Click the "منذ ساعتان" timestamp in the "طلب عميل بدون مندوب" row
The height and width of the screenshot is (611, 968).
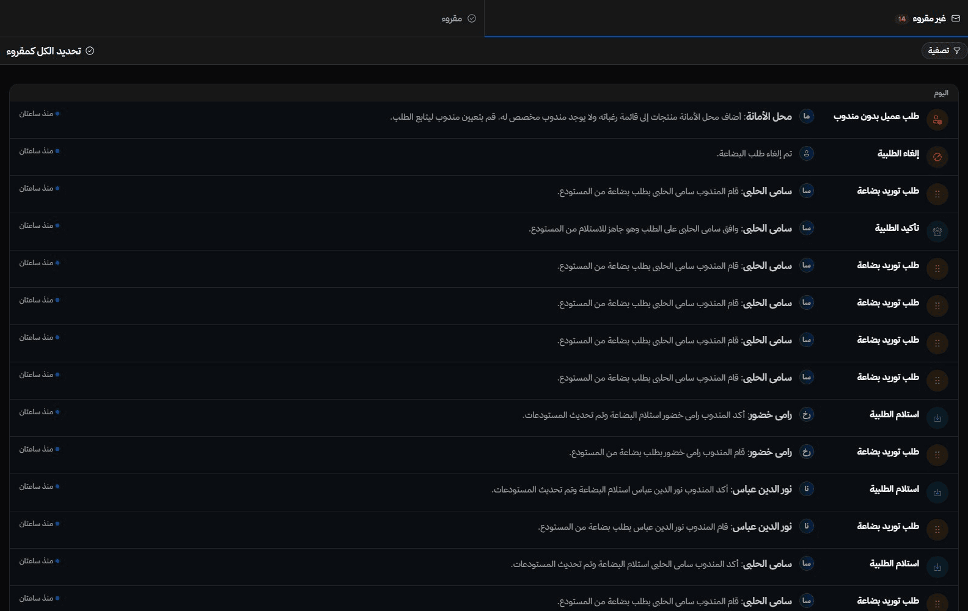click(36, 114)
